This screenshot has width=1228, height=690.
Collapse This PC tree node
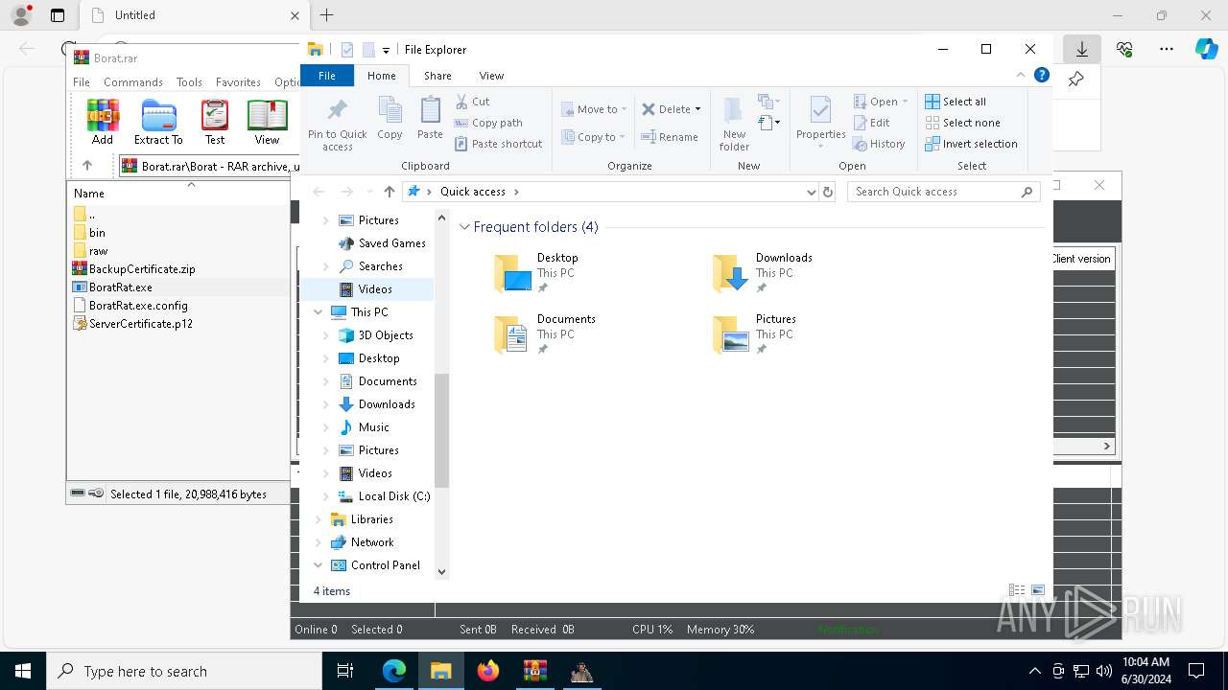click(319, 312)
